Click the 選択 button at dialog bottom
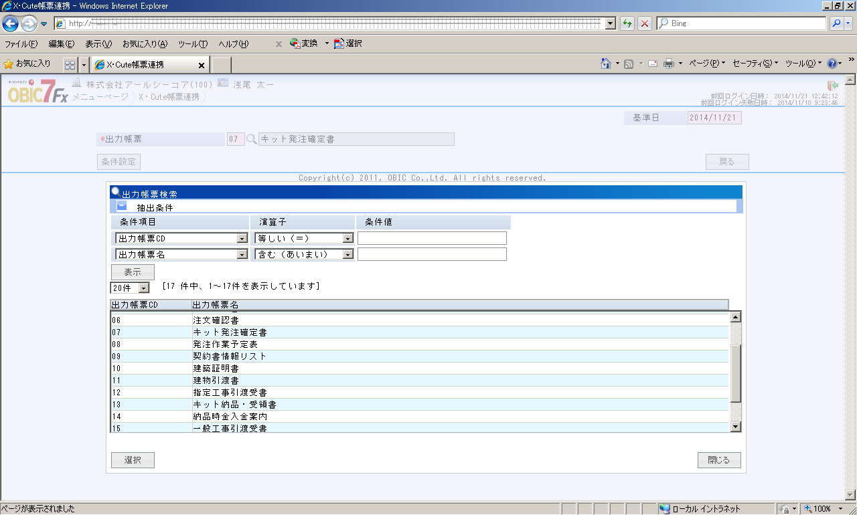The image size is (857, 515). pos(133,460)
